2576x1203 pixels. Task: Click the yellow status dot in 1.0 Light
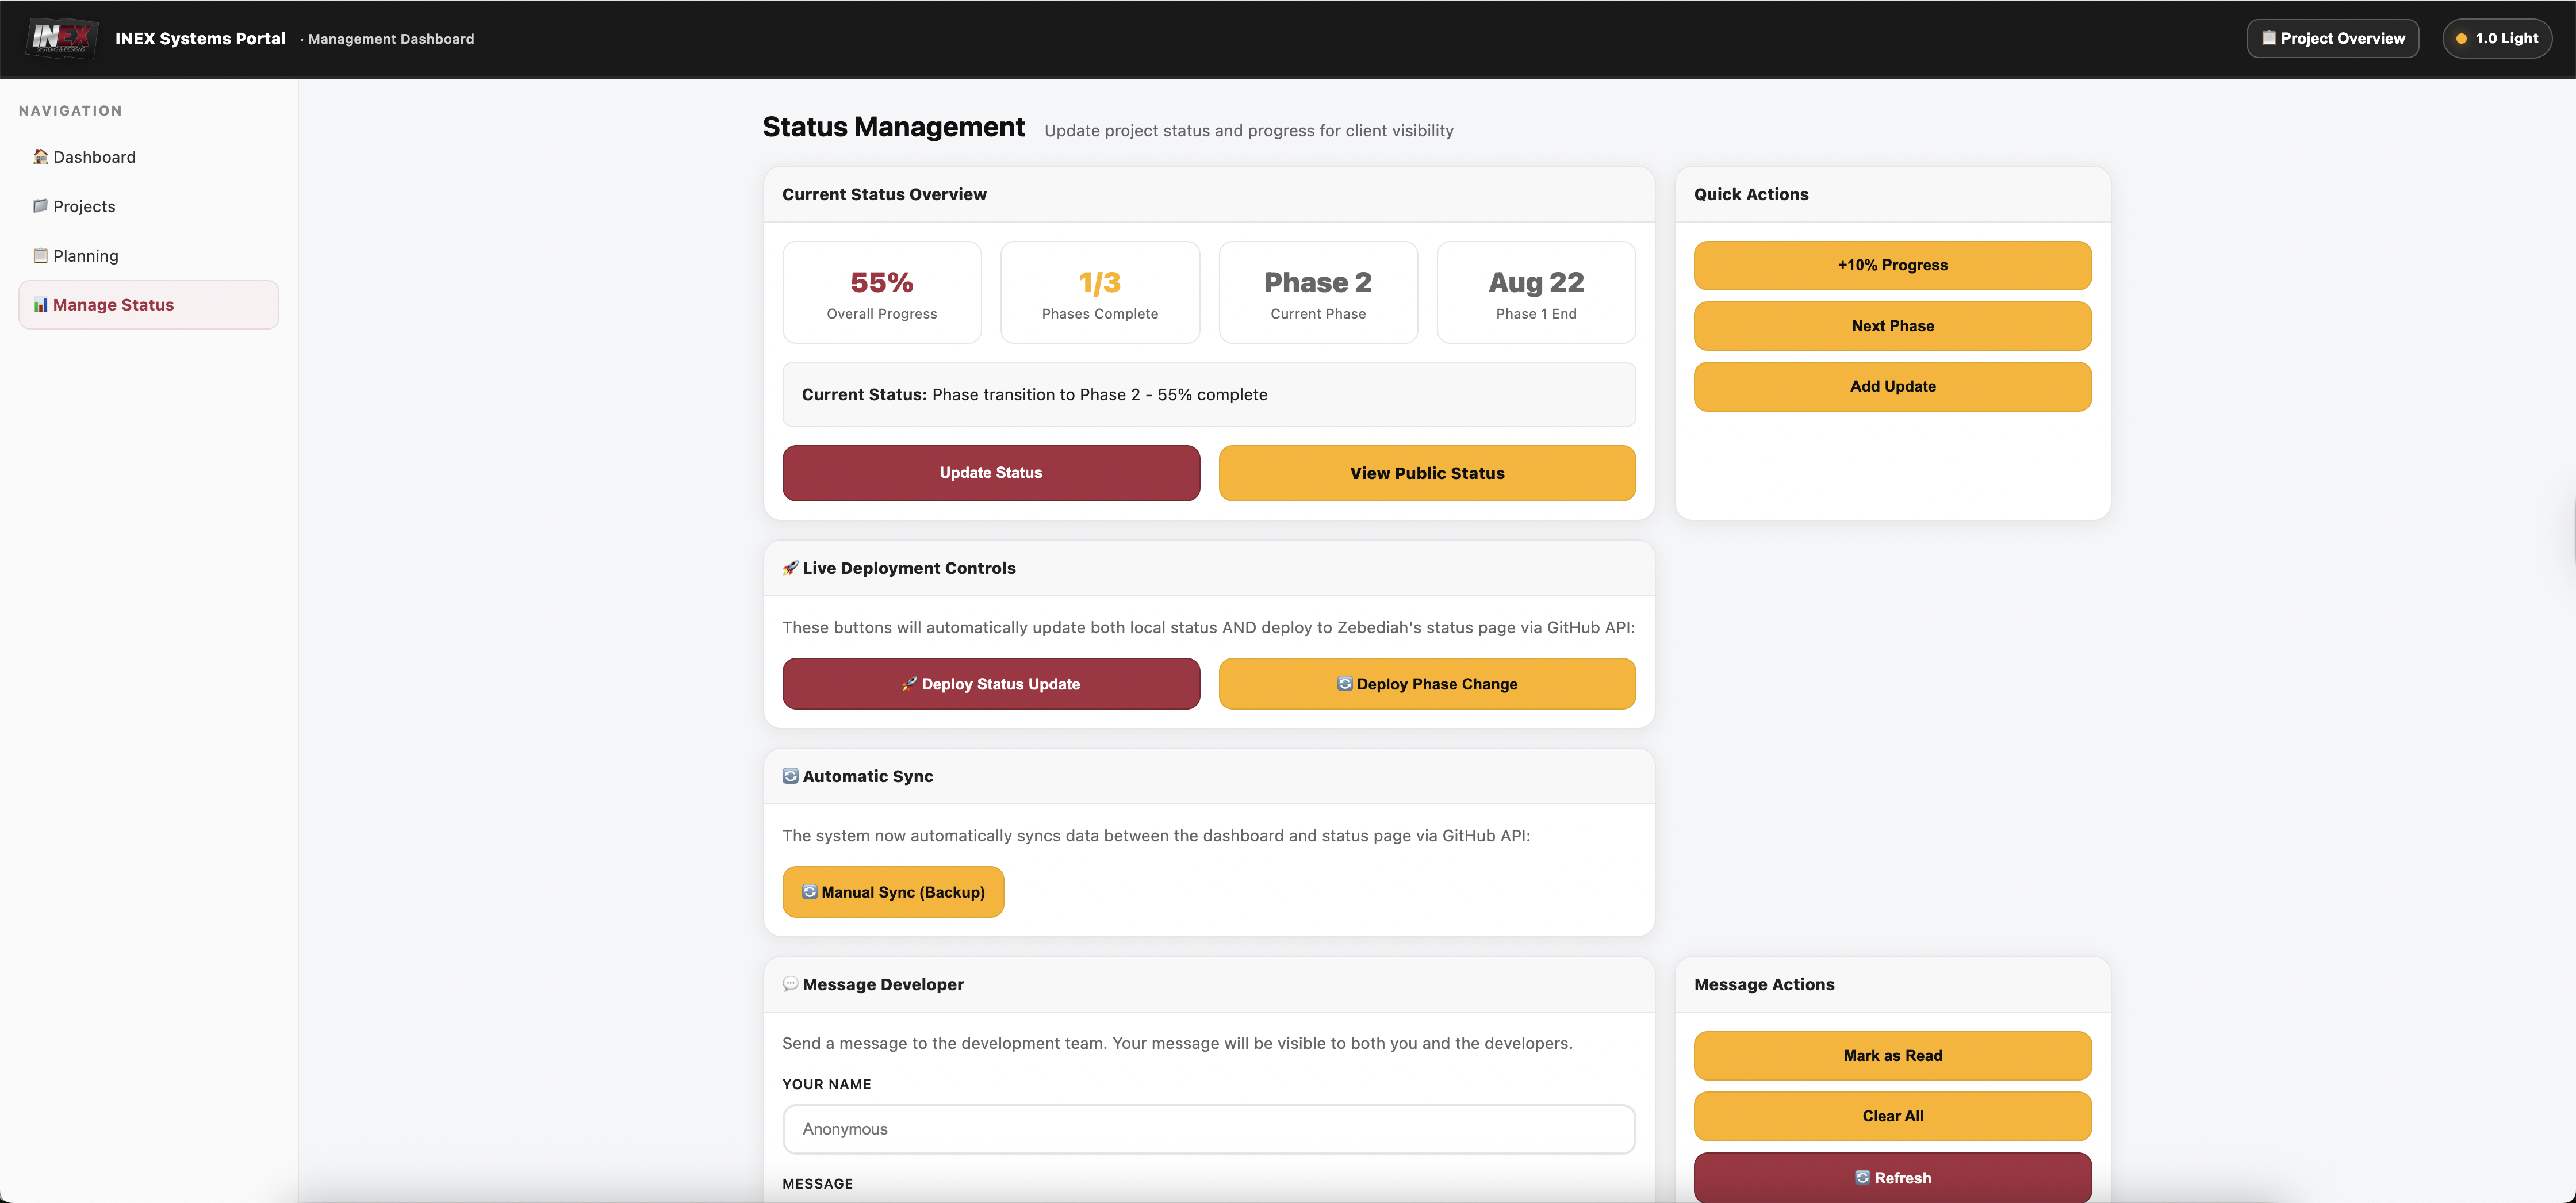coord(2461,39)
